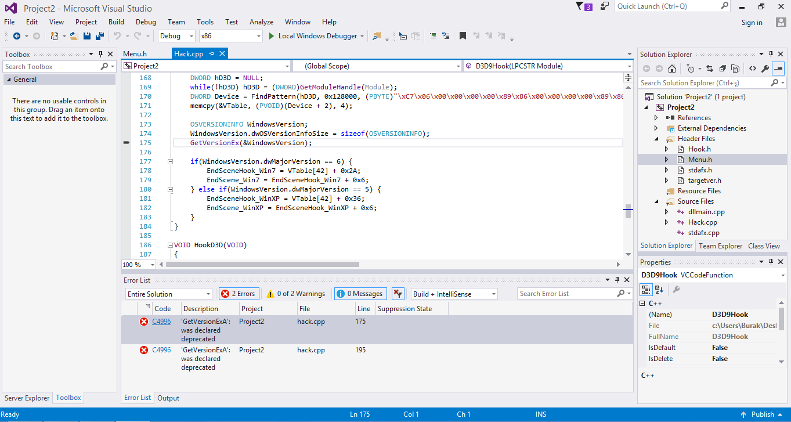The height and width of the screenshot is (422, 791).
Task: Click the Search Toolbox input field
Action: [x=59, y=67]
